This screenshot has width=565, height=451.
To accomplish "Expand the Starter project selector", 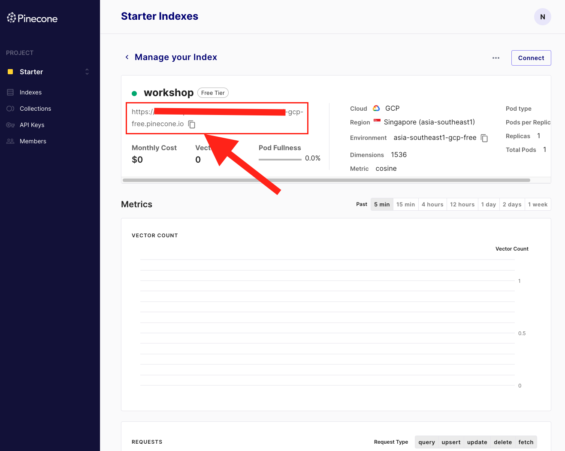I will [x=87, y=72].
